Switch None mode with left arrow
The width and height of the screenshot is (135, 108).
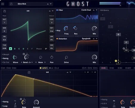click(x=36, y=62)
